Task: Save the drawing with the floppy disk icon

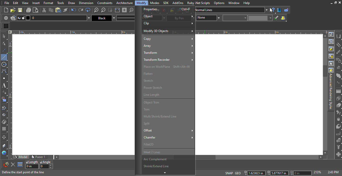Action: tap(20, 10)
